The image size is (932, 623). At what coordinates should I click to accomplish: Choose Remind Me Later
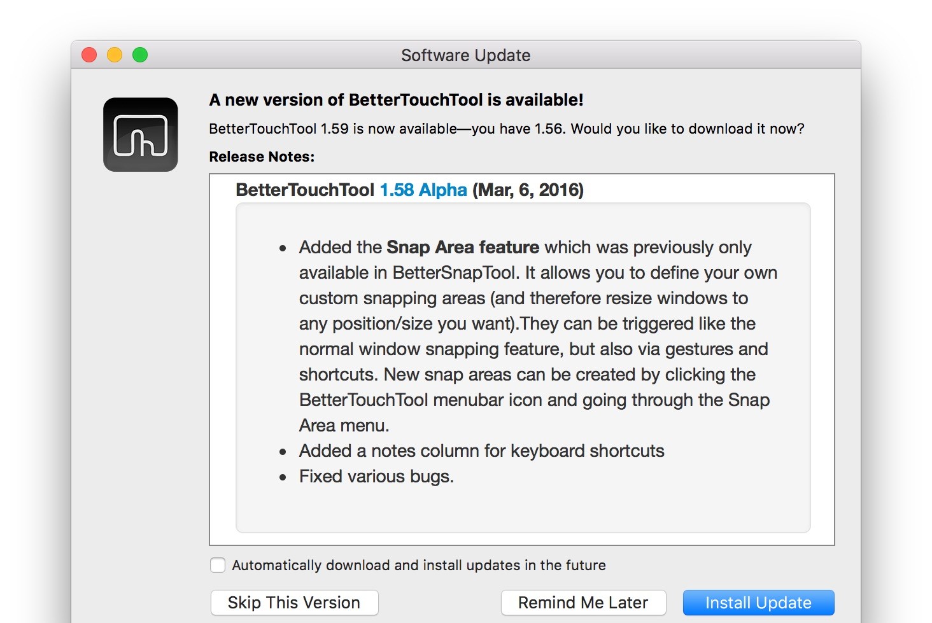pos(583,603)
